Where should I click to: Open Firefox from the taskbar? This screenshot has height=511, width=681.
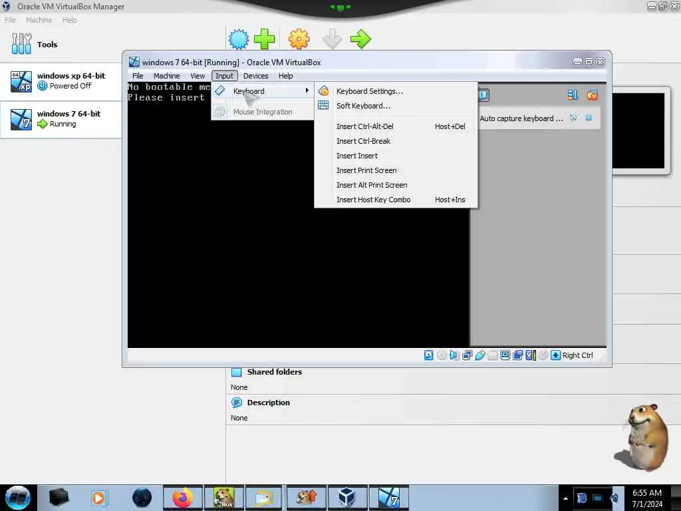coord(182,498)
